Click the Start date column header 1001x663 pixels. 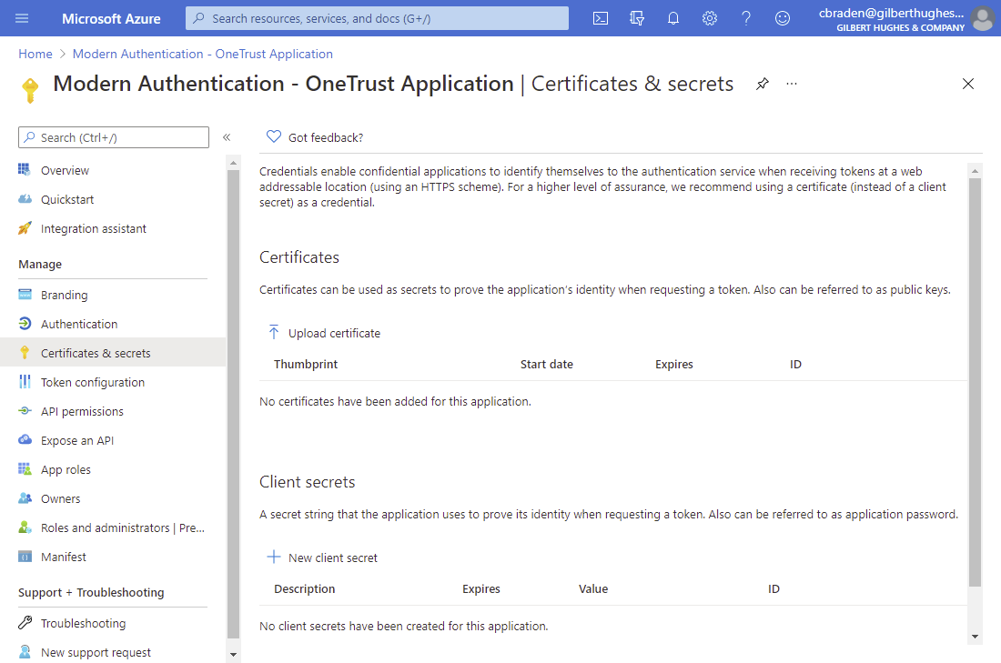click(x=547, y=365)
